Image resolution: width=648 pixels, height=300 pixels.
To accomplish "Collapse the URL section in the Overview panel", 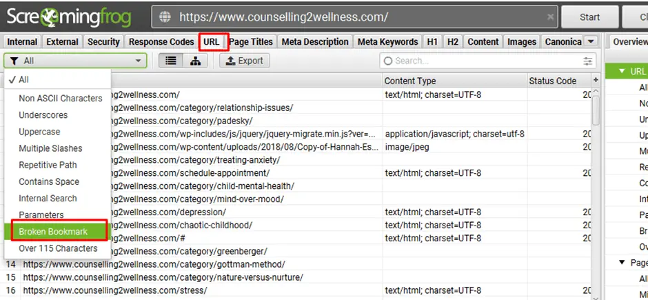I will click(x=622, y=71).
